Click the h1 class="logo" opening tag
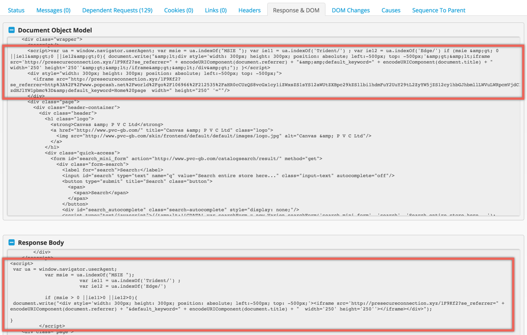The height and width of the screenshot is (335, 527). [x=69, y=119]
